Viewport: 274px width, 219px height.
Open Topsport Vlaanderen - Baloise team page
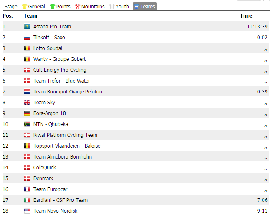(67, 146)
